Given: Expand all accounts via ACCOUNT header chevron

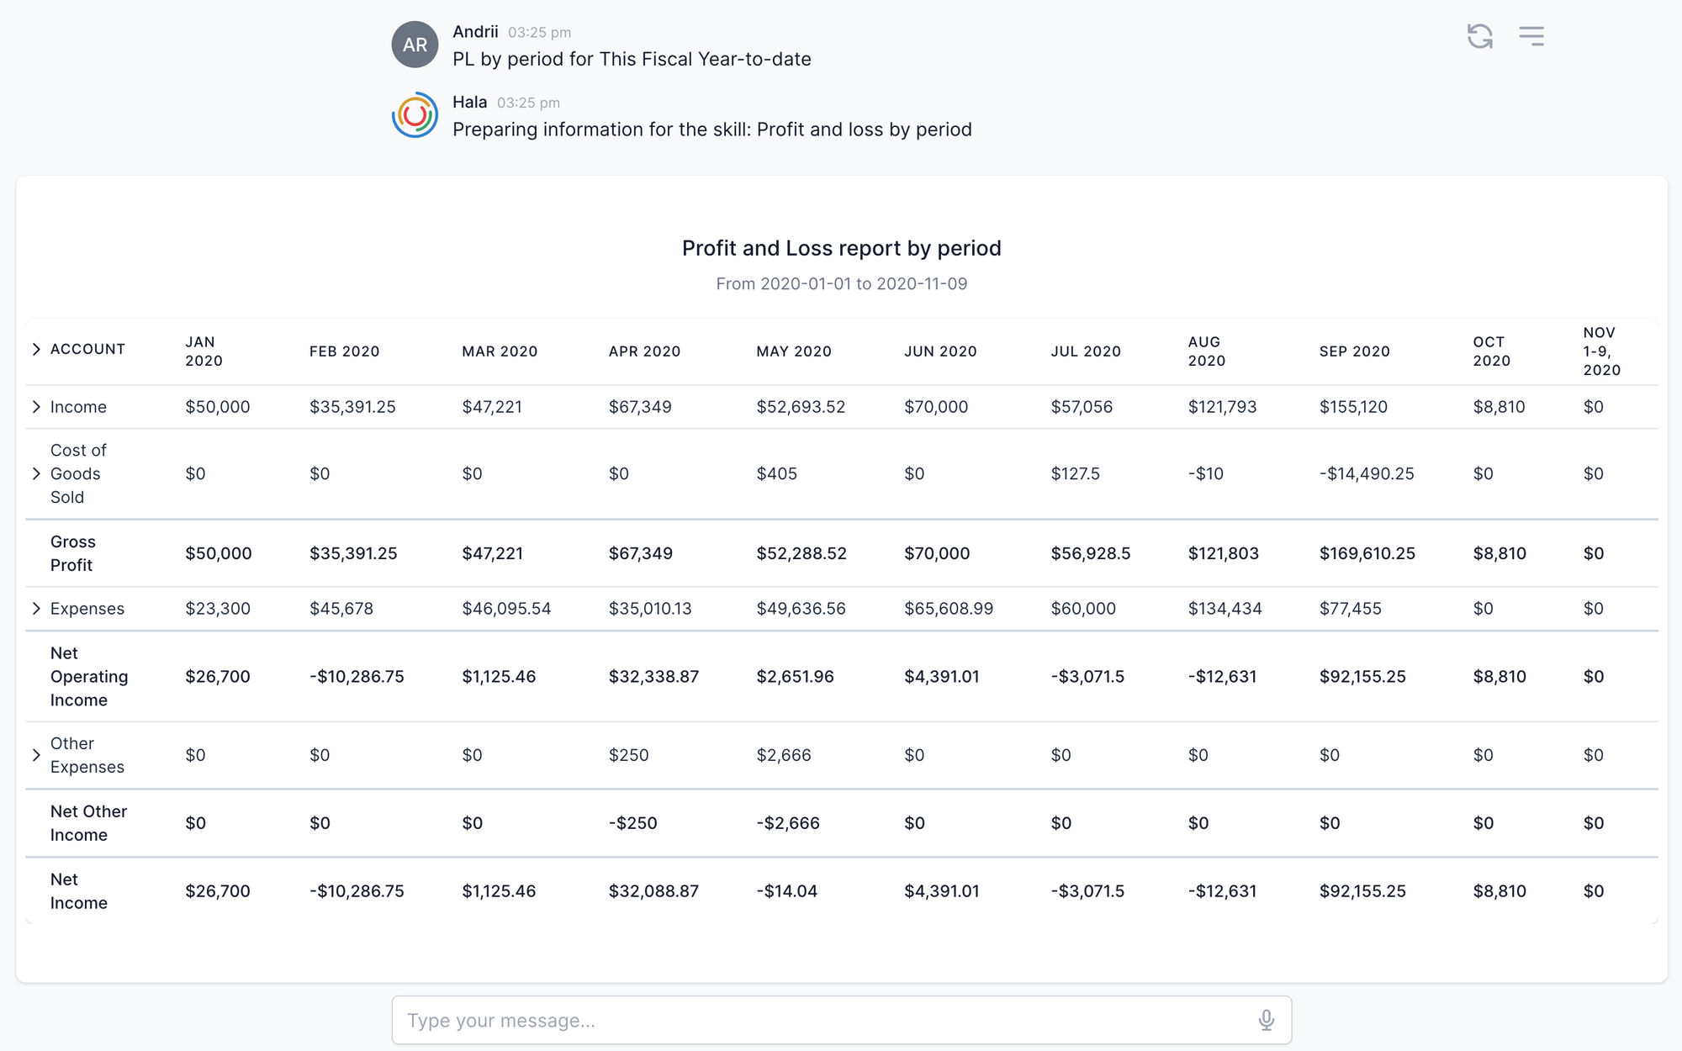Looking at the screenshot, I should coord(36,349).
